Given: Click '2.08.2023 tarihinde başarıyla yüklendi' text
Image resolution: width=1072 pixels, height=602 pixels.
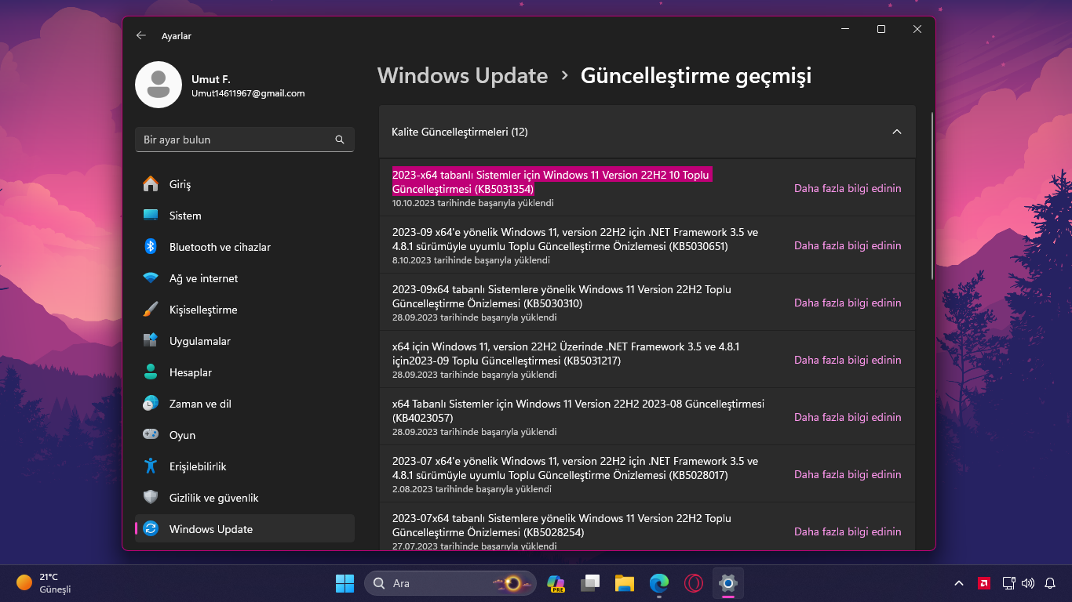Looking at the screenshot, I should click(x=472, y=489).
